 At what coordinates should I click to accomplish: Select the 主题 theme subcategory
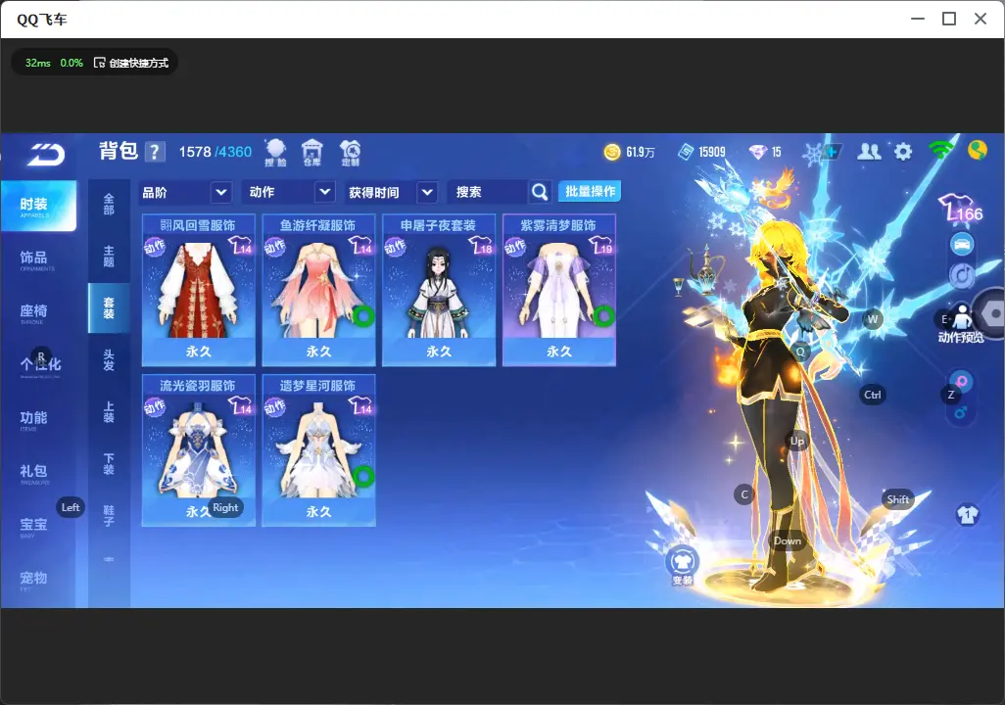tap(109, 256)
